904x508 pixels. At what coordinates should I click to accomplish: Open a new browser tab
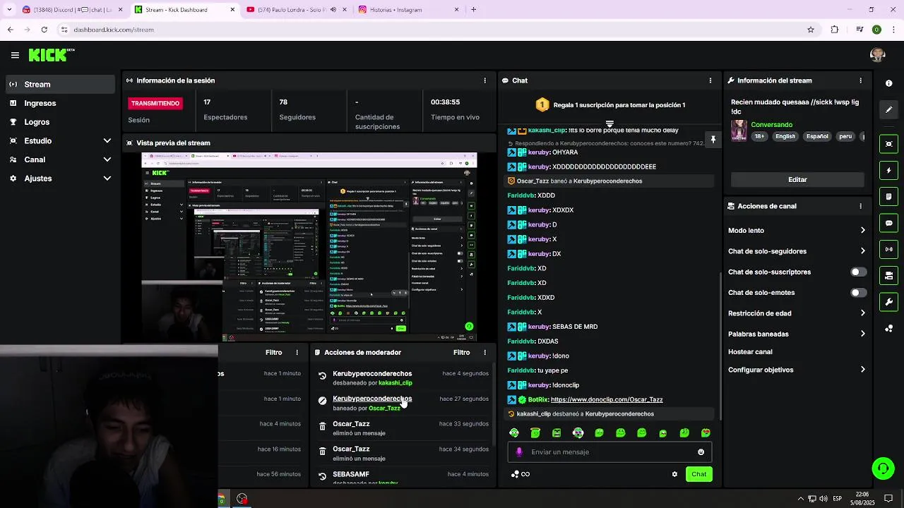[473, 10]
